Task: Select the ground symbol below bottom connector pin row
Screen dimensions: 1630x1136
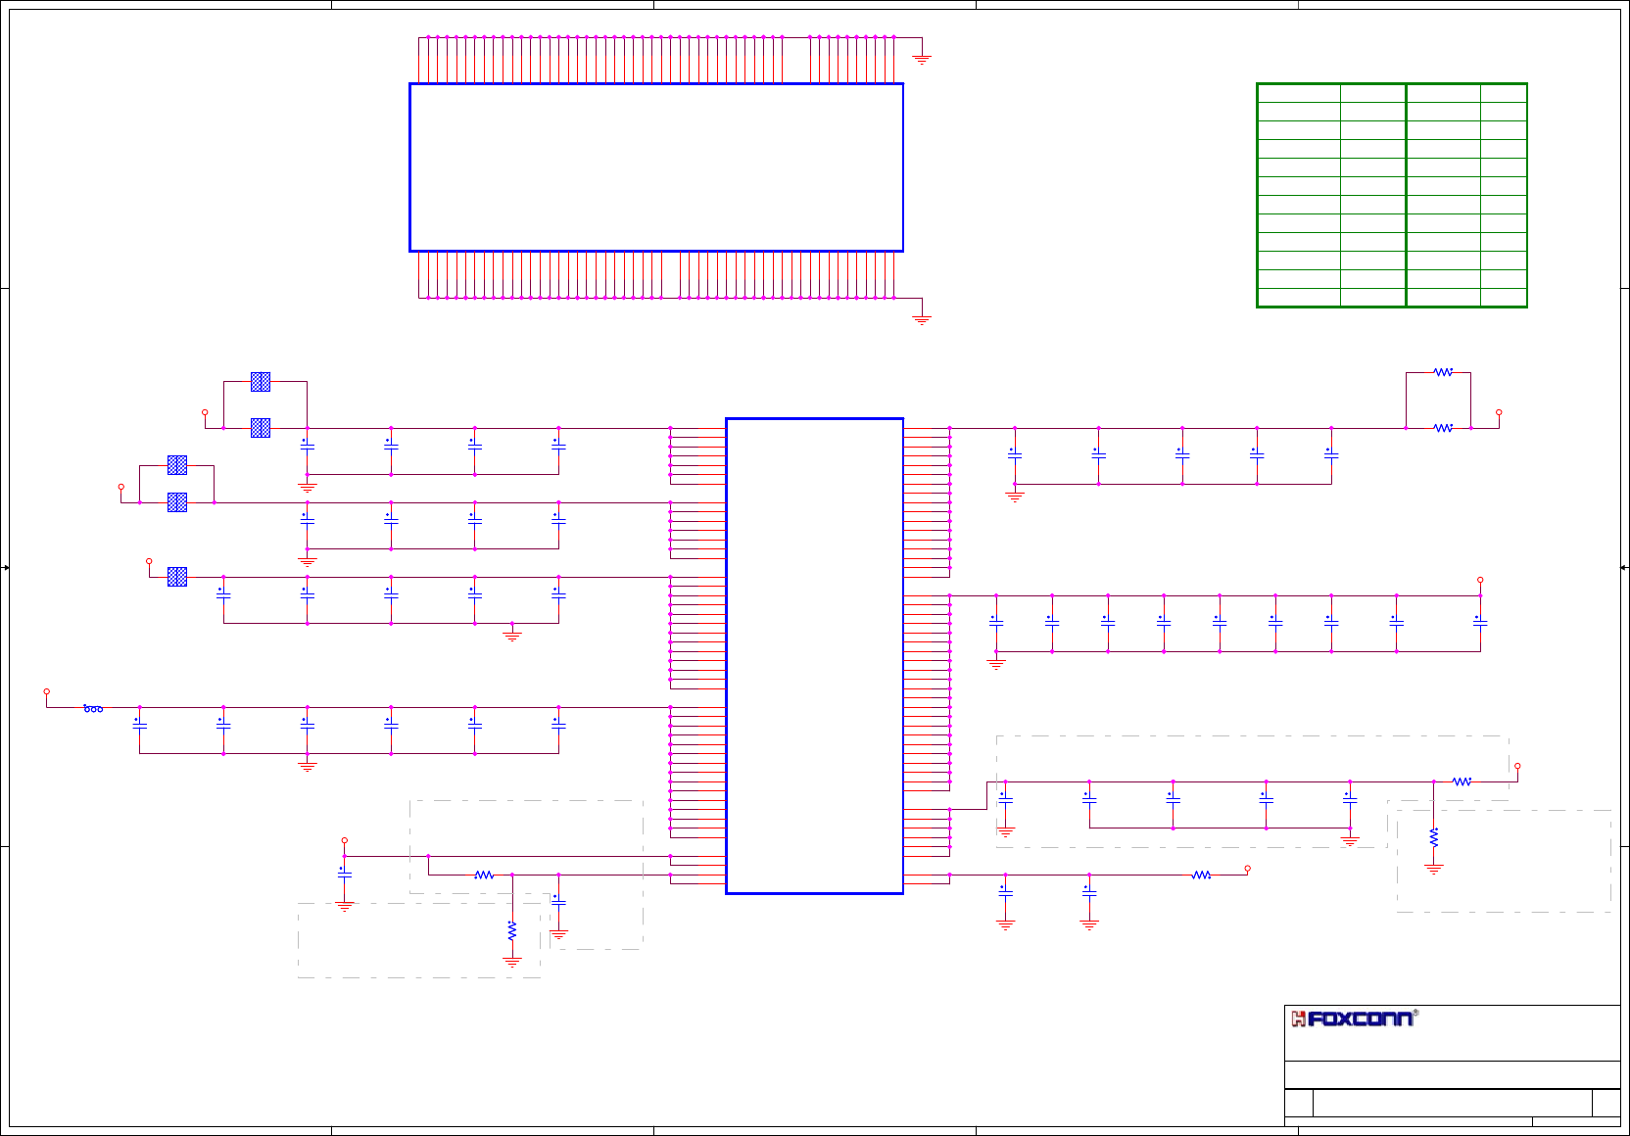Action: click(x=922, y=319)
